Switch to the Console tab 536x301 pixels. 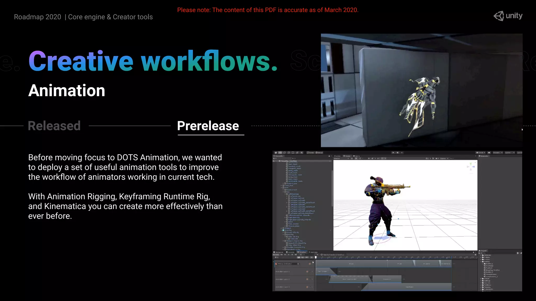(290, 252)
